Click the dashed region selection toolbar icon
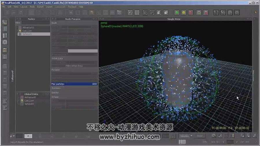The image size is (260, 146). pyautogui.click(x=137, y=13)
